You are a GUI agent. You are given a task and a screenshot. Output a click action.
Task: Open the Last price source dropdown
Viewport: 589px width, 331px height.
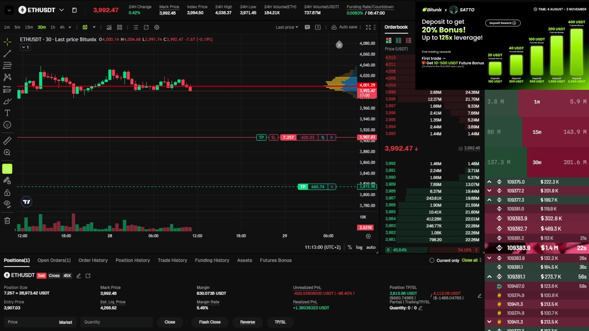click(287, 27)
